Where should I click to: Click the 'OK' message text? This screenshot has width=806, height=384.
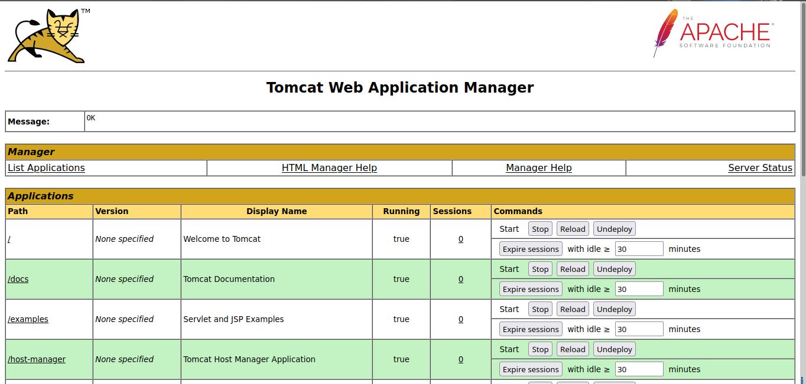coord(91,118)
